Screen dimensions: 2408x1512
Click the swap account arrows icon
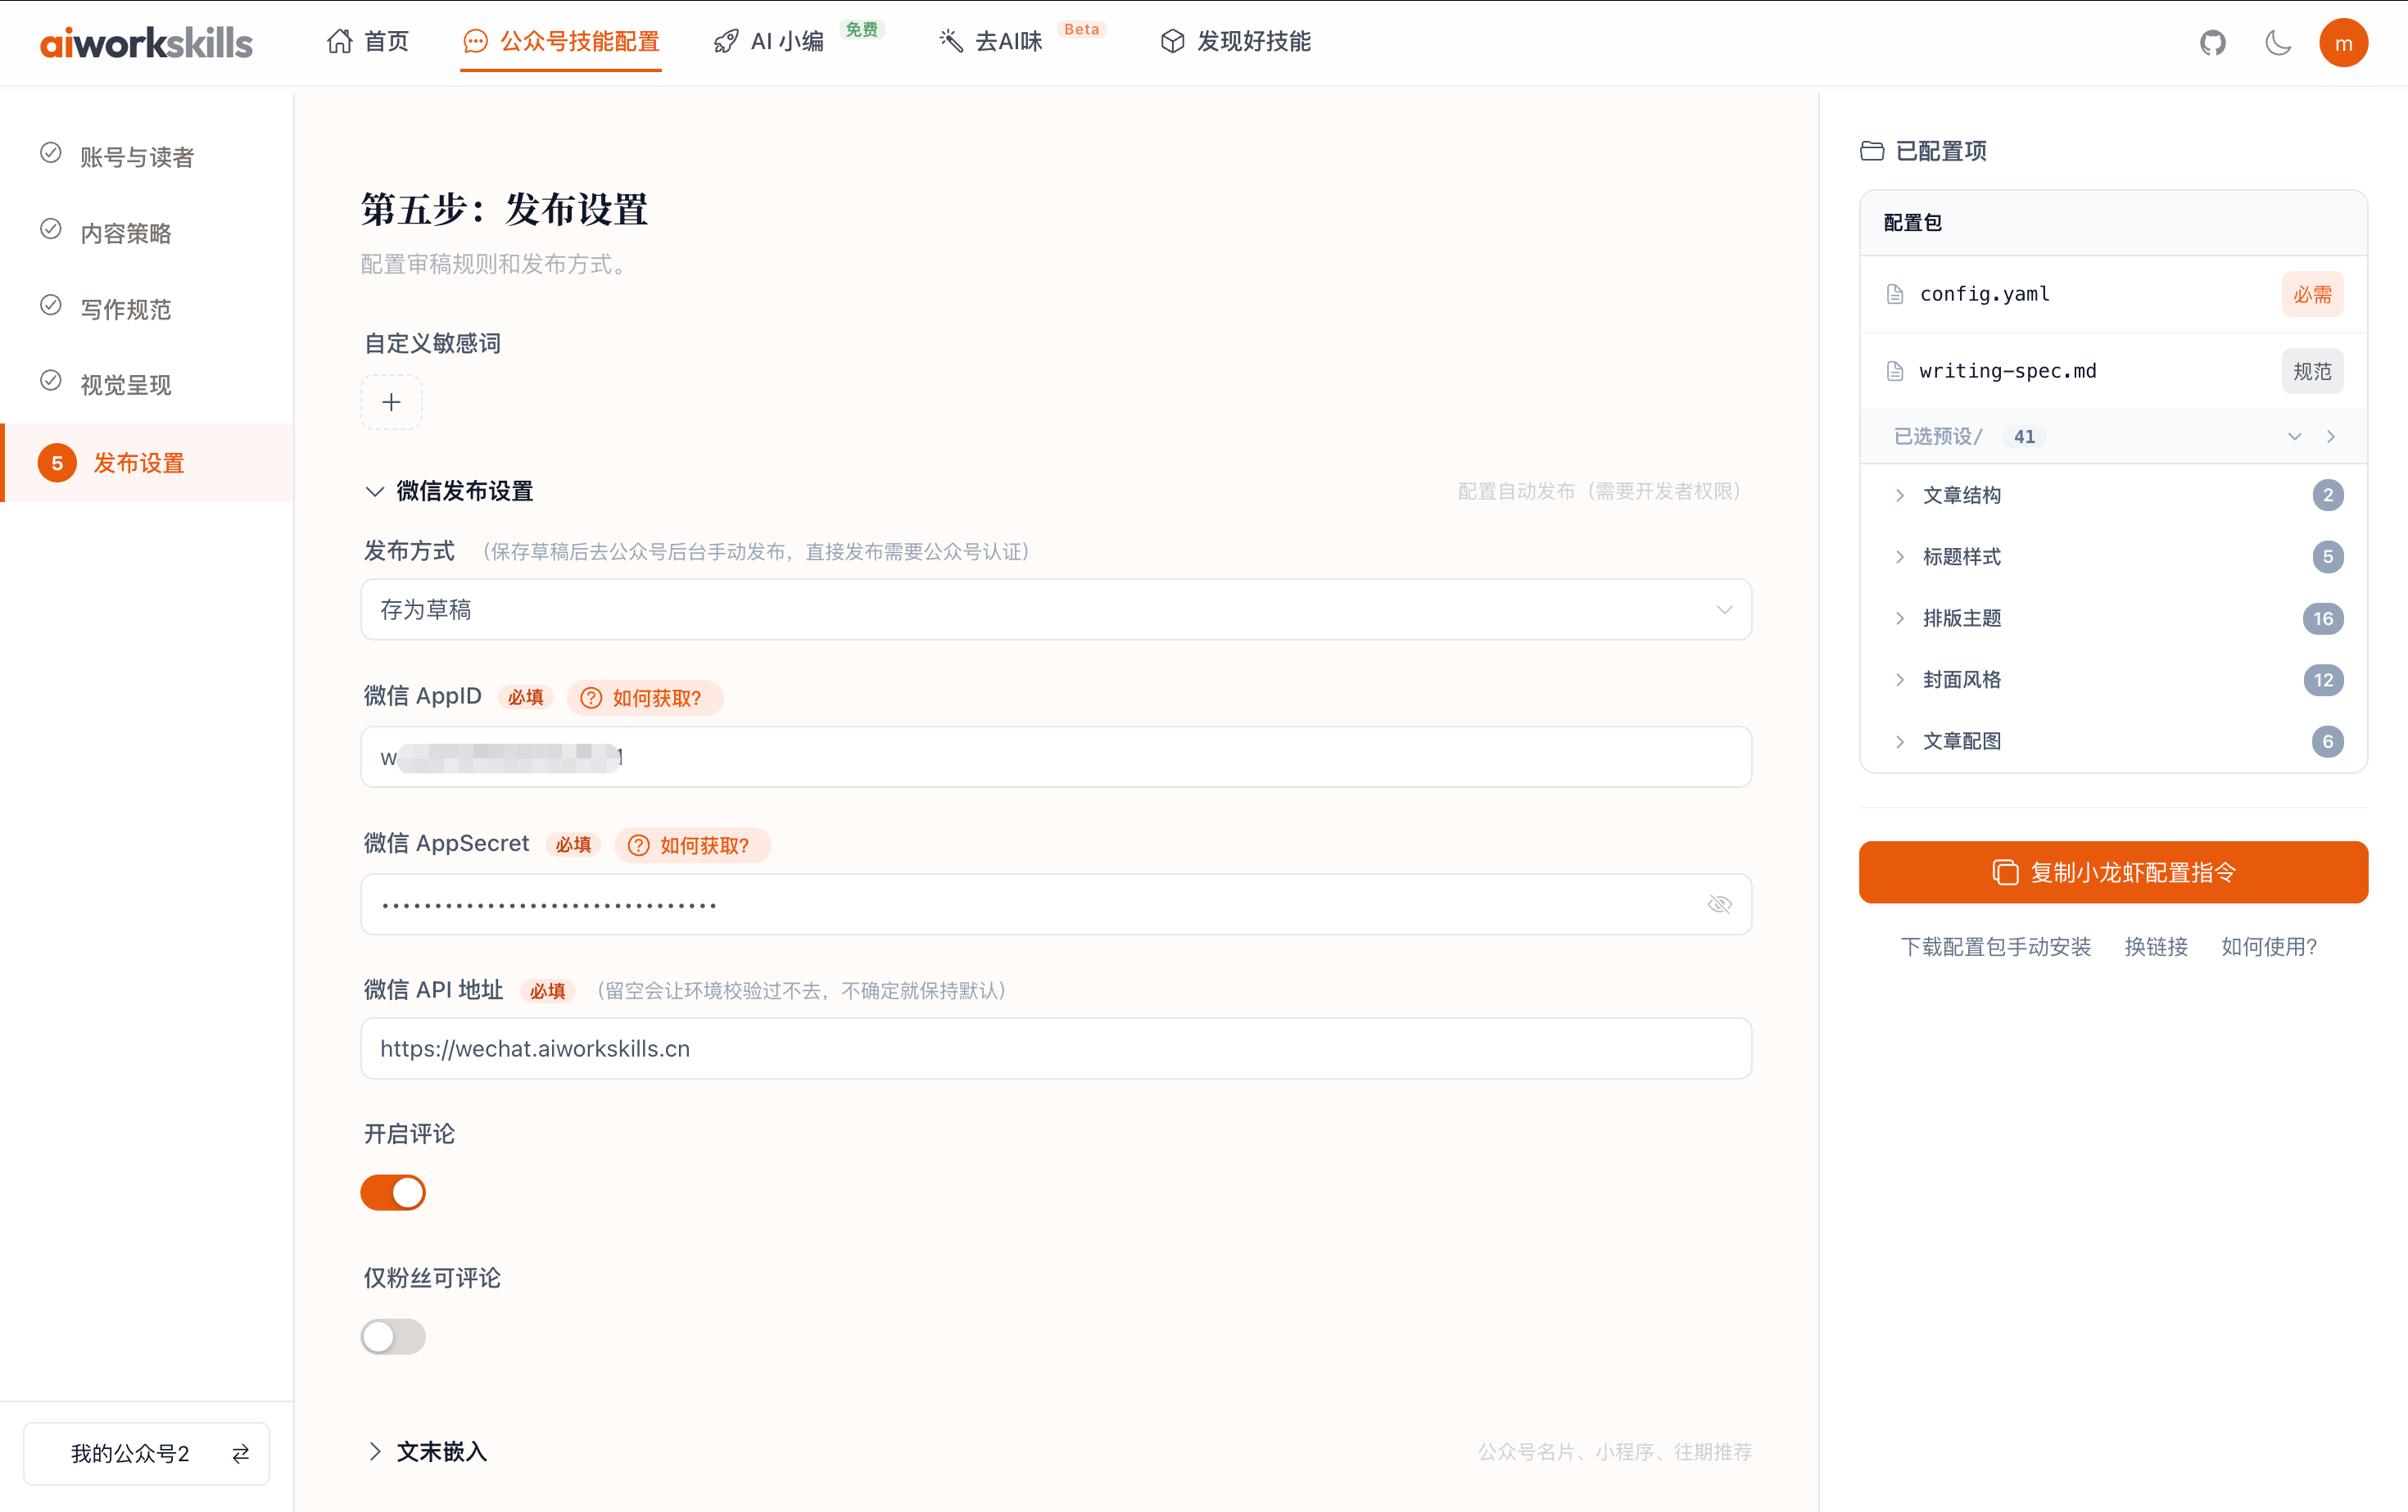tap(240, 1453)
